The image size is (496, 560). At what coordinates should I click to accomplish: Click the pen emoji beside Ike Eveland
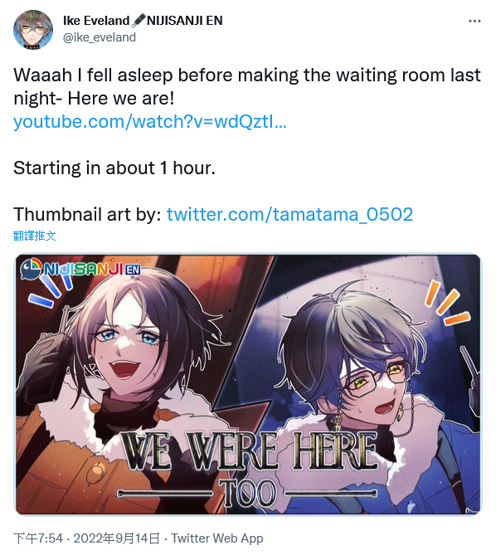(139, 21)
